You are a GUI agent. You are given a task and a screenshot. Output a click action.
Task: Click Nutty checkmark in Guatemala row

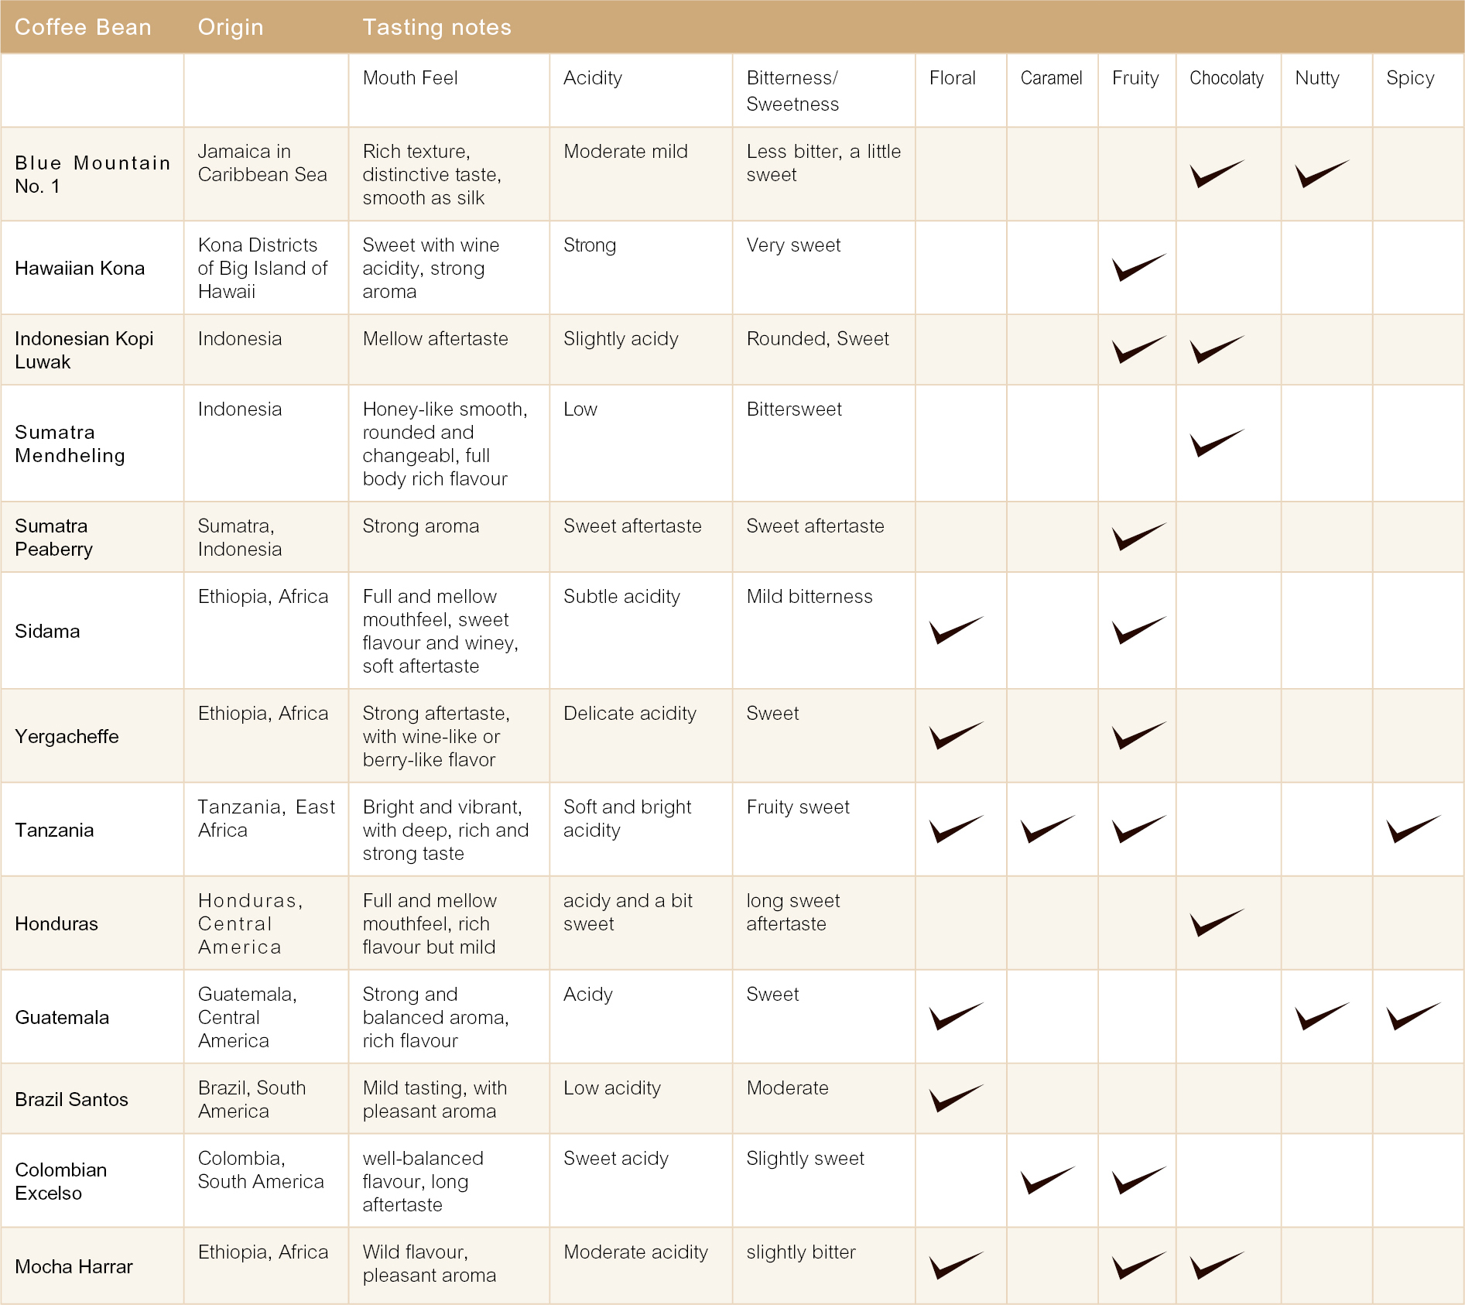[x=1322, y=1017]
